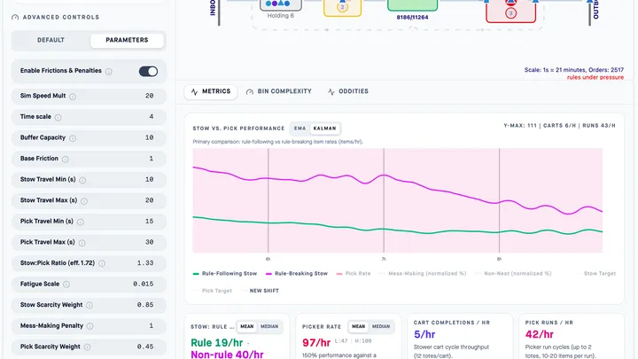Show Pick Rate series in chart legend
Viewport: 638px width, 359px height.
pyautogui.click(x=354, y=274)
